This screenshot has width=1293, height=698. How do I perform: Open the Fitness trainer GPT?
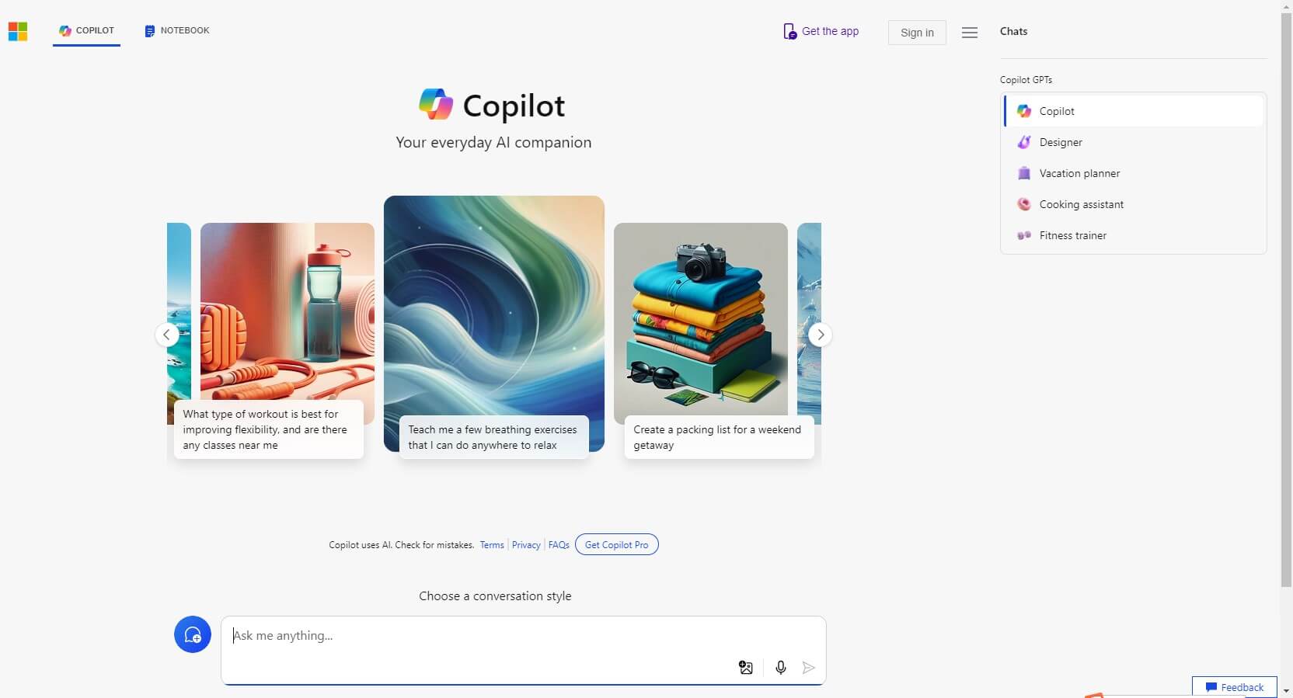coord(1133,235)
